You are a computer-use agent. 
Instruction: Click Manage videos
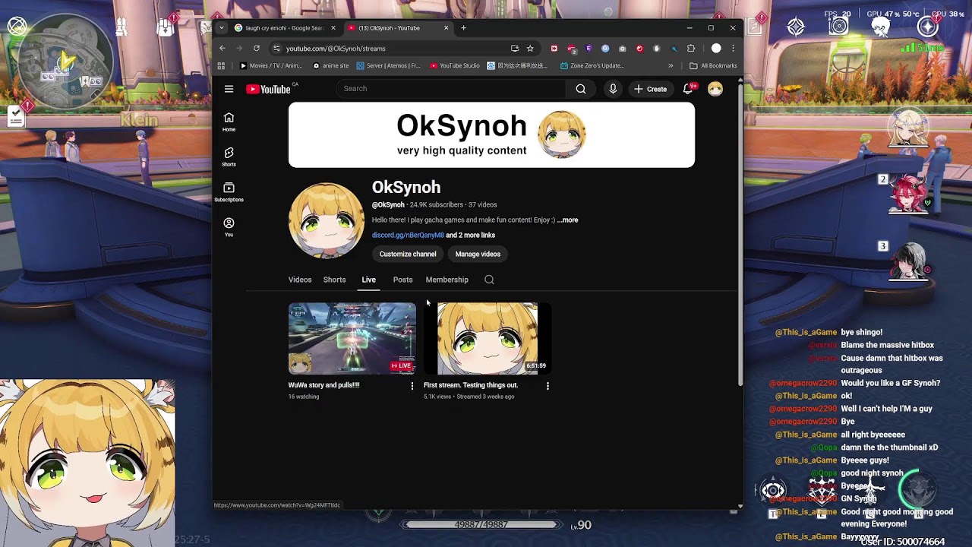(x=478, y=255)
